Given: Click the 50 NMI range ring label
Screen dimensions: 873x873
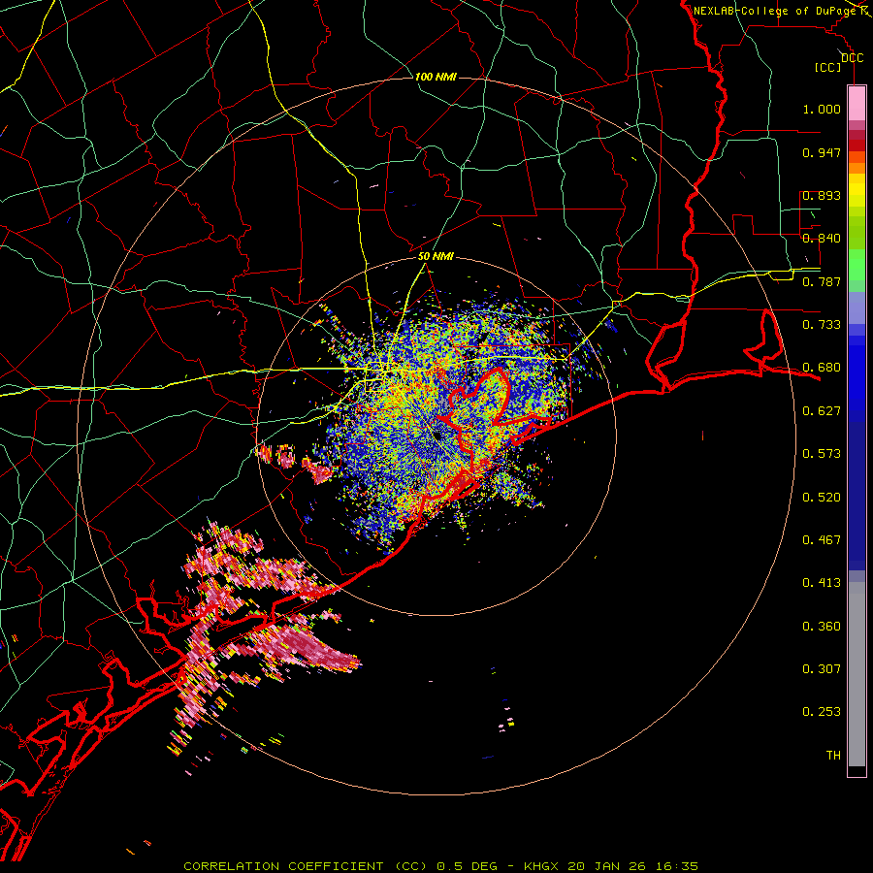Looking at the screenshot, I should point(436,256).
